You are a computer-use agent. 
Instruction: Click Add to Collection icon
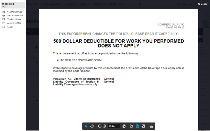pyautogui.click(x=4, y=15)
